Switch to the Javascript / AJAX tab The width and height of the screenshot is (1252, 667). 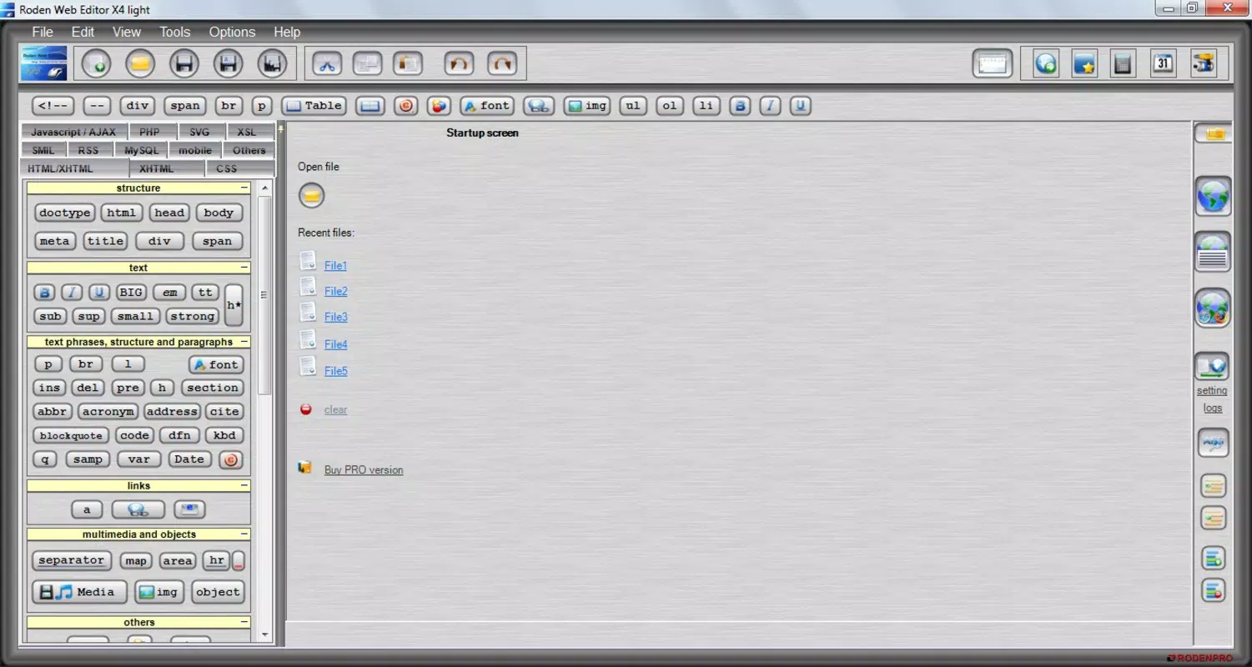[74, 132]
